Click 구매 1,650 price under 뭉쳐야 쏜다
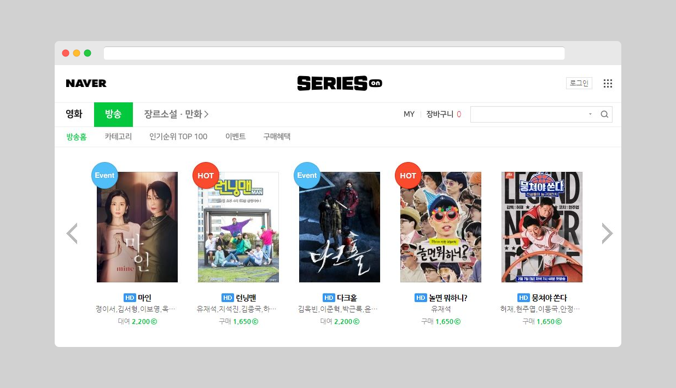This screenshot has width=676, height=388. point(542,321)
